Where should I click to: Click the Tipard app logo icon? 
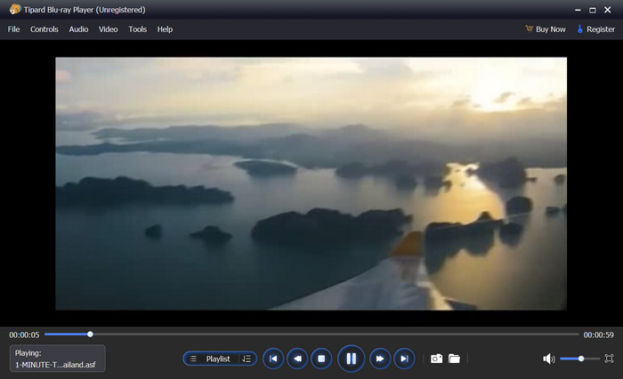[x=15, y=9]
